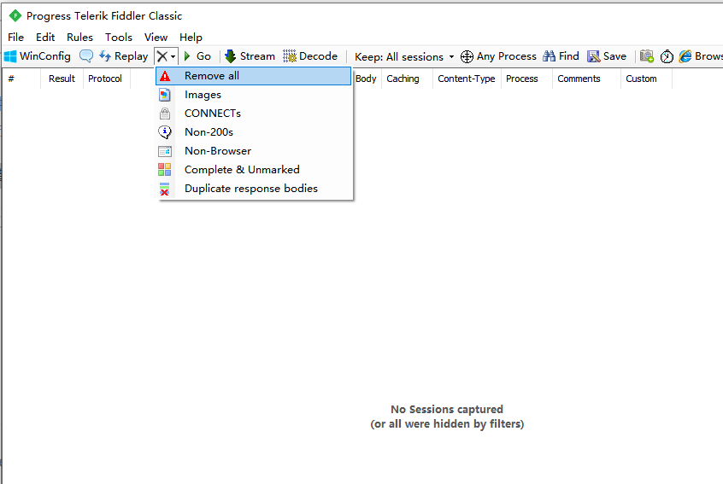Image resolution: width=723 pixels, height=484 pixels.
Task: Select Duplicate response bodies entry
Action: pyautogui.click(x=254, y=189)
